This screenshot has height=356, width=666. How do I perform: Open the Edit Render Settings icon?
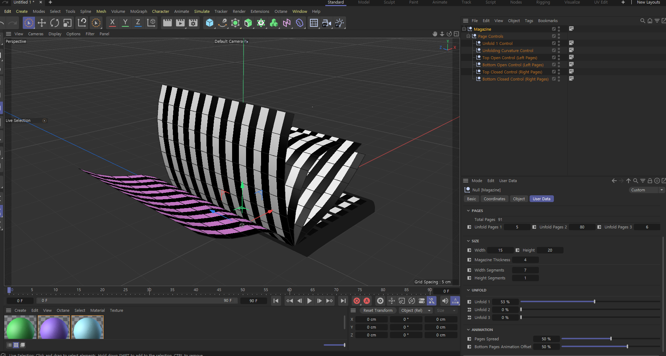(193, 23)
